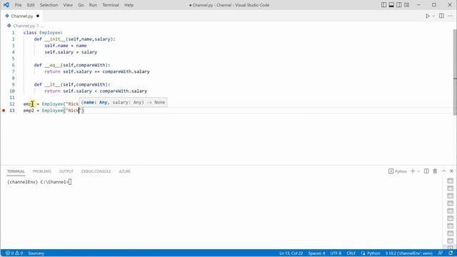Click return statement on line 7
The image size is (457, 257).
(97, 71)
